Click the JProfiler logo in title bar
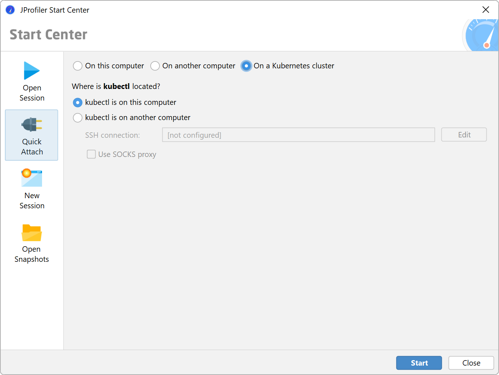 click(x=10, y=10)
